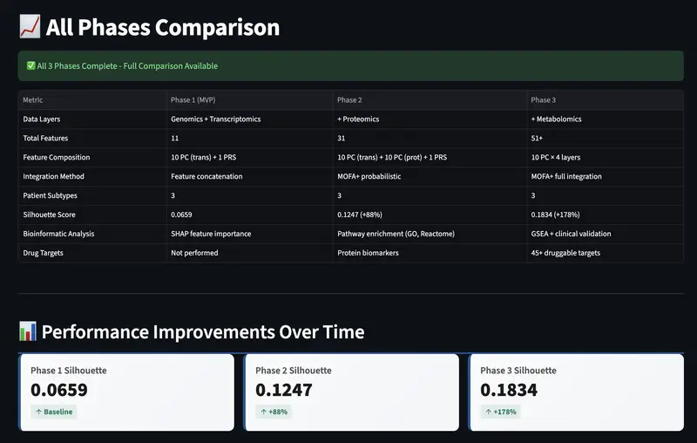Click the 'All Phases Comparison' heading
Viewport: 697px width, 443px height.
pyautogui.click(x=163, y=27)
